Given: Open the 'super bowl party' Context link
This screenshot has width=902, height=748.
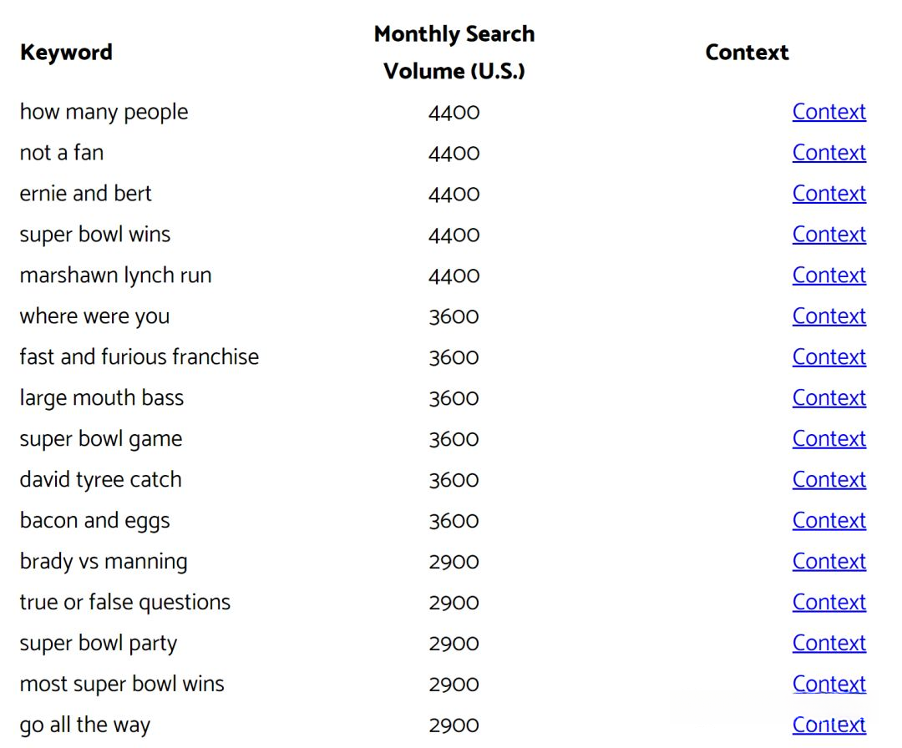Looking at the screenshot, I should point(829,644).
